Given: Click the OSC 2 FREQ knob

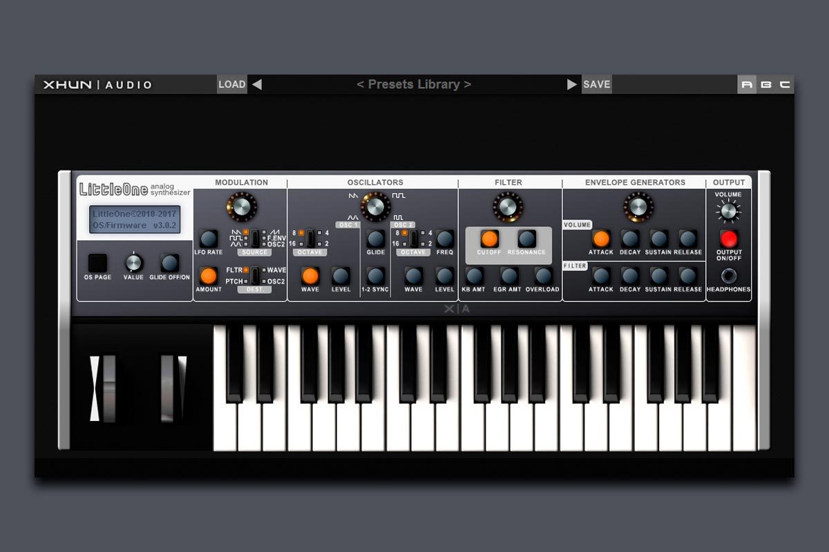Looking at the screenshot, I should (x=444, y=239).
